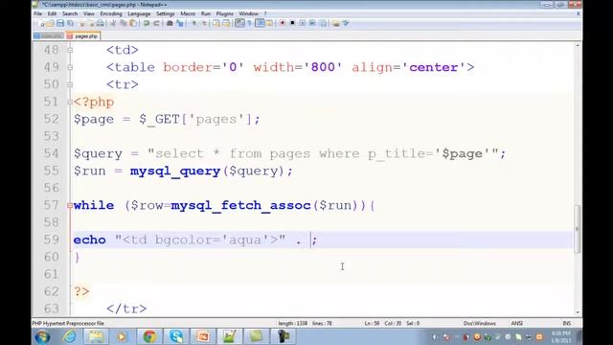Collapse the while loop fold at line 57
Screen dimensions: 613x345
(70, 205)
